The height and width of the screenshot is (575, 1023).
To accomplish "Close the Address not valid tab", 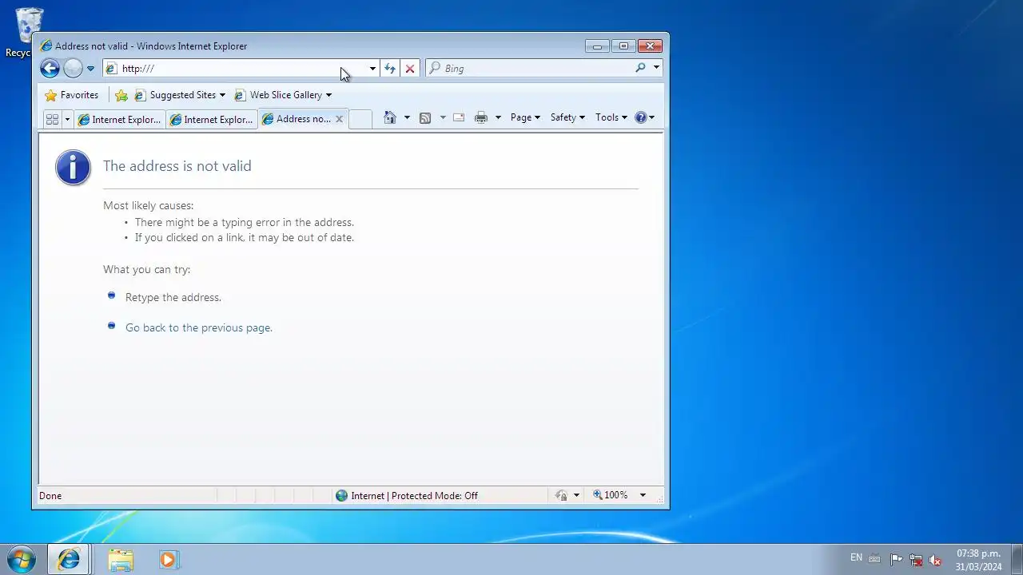I will [339, 119].
